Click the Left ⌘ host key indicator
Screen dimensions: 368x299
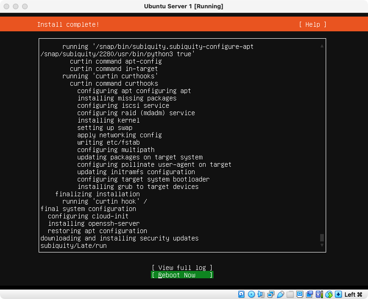[354, 294]
